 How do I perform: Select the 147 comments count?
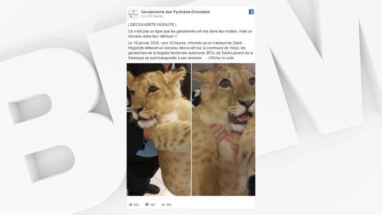pyautogui.click(x=152, y=205)
